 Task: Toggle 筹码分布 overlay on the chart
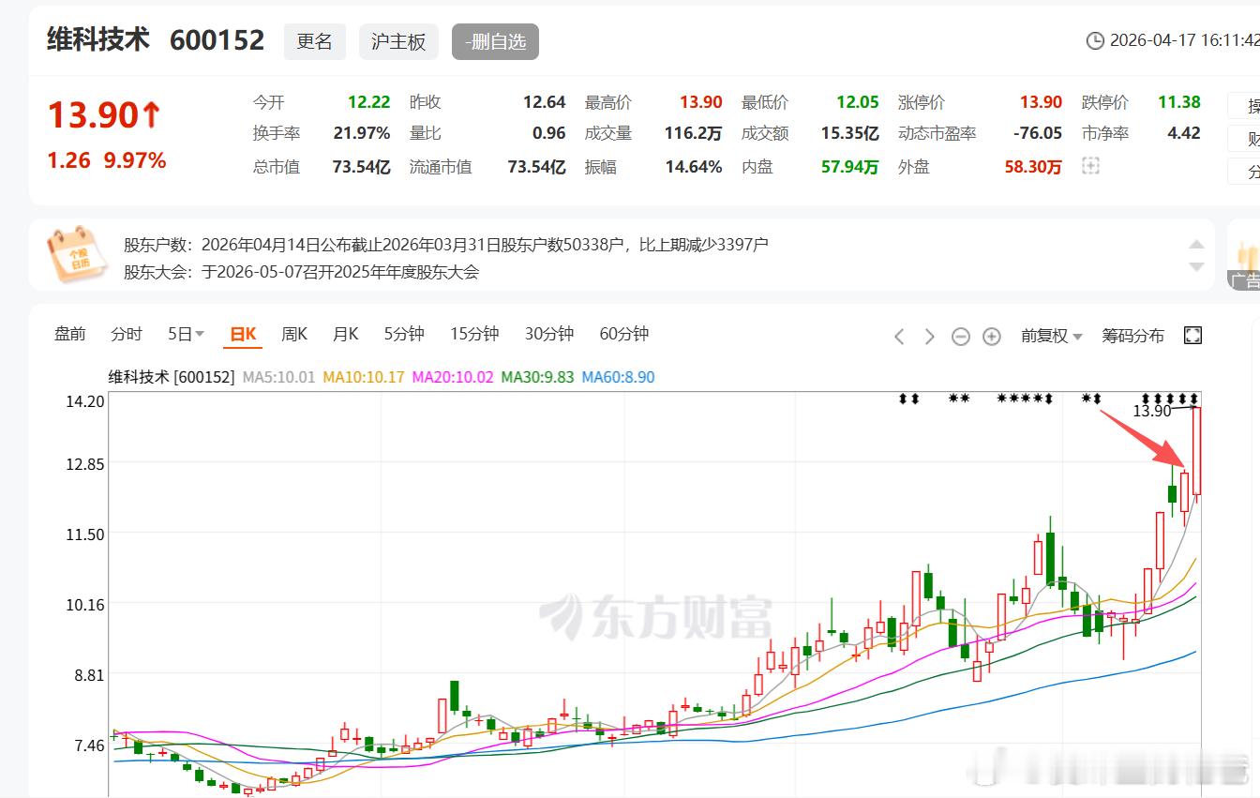pos(1132,335)
